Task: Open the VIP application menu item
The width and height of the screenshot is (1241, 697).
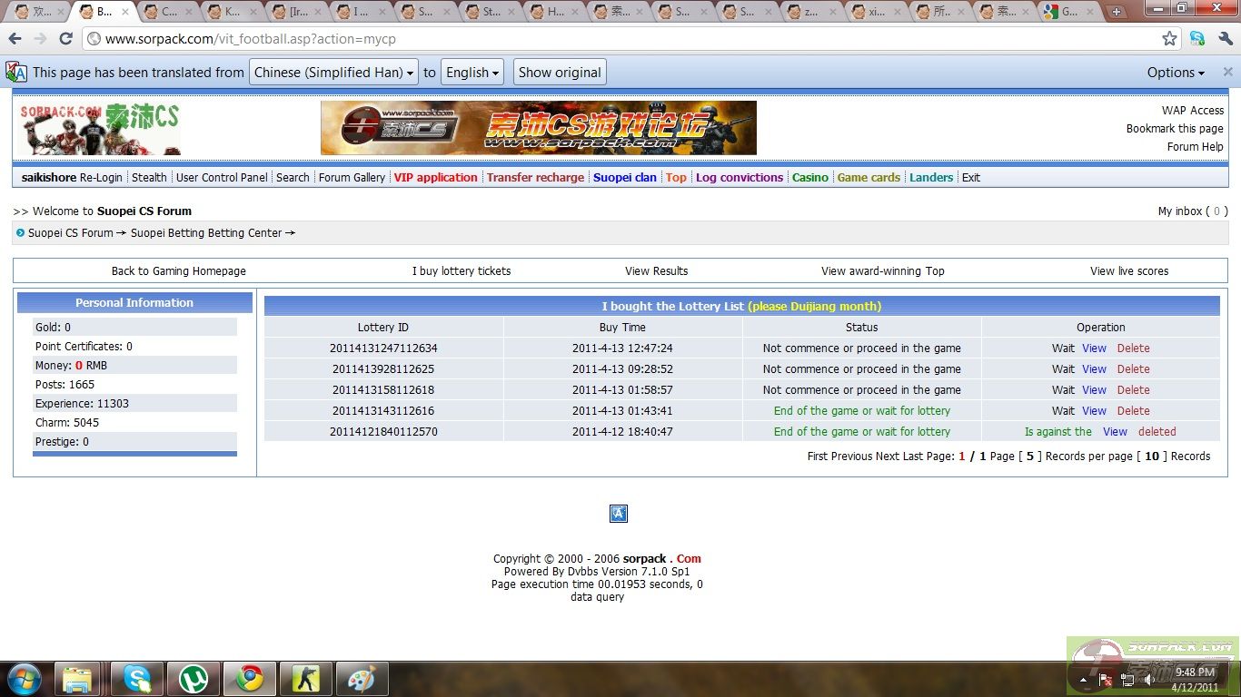Action: pos(435,178)
